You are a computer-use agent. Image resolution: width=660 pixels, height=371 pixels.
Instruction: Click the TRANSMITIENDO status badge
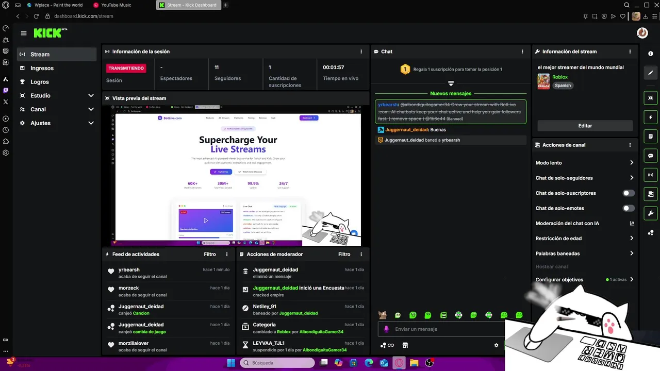[126, 68]
